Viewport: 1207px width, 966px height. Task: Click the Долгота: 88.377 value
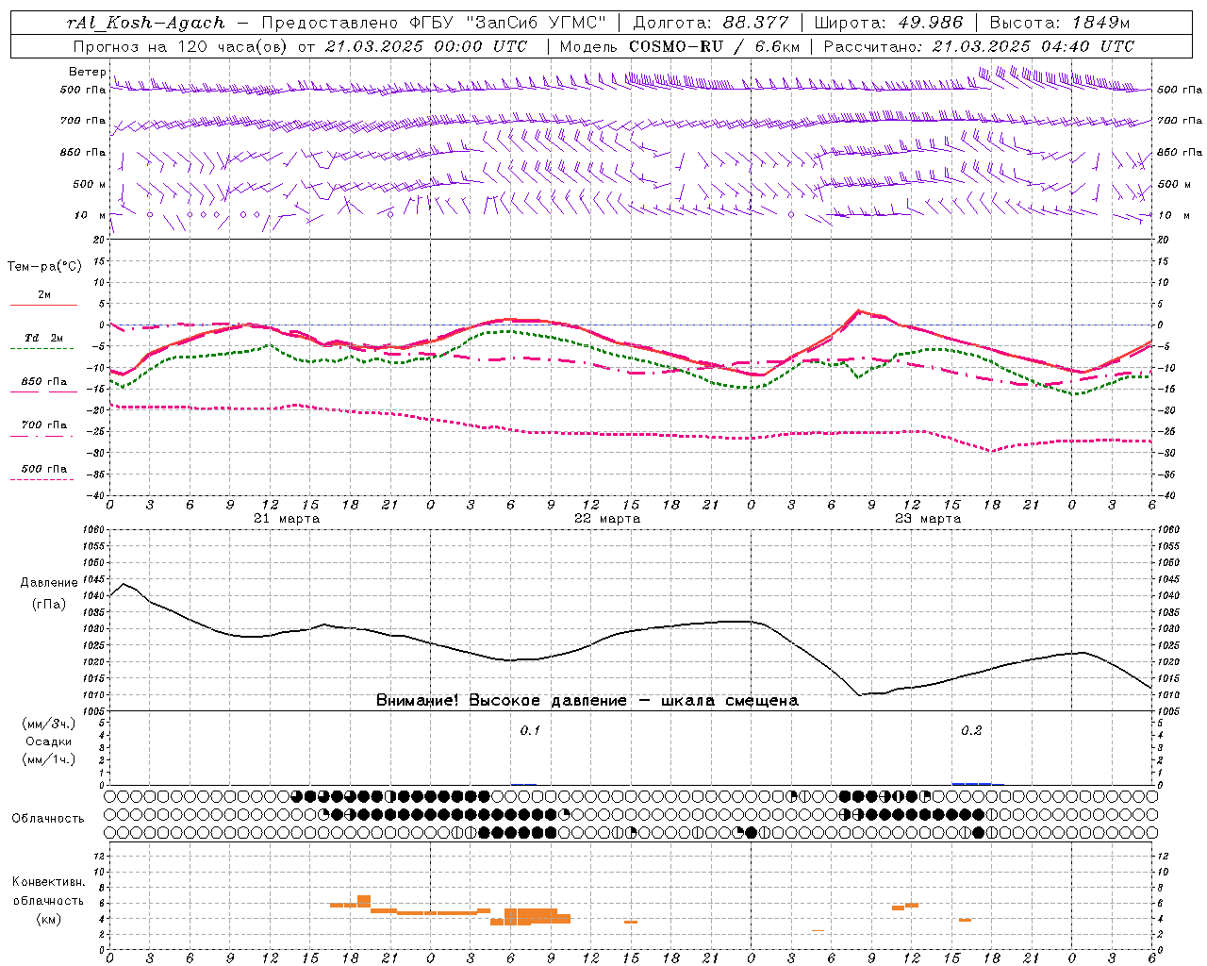[709, 23]
